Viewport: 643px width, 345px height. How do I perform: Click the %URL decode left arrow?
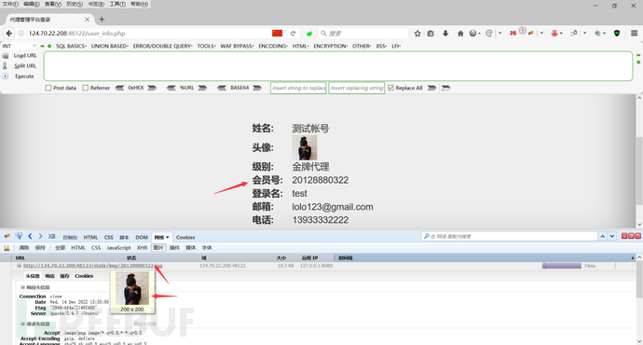[x=171, y=88]
